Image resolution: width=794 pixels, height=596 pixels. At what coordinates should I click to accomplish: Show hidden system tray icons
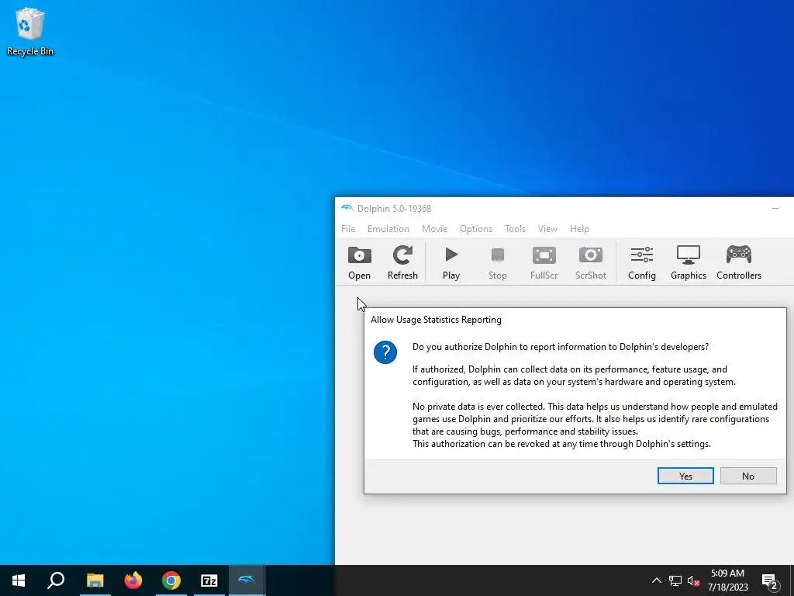click(x=656, y=580)
